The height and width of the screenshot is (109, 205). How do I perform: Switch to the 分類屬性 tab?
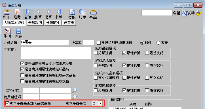[x=53, y=23]
